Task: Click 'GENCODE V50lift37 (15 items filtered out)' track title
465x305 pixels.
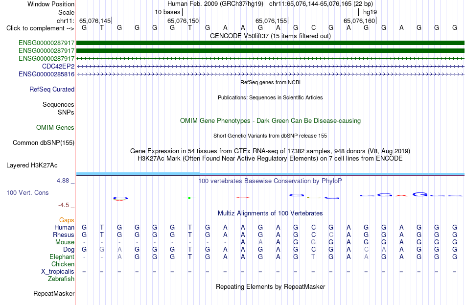Action: (270, 36)
